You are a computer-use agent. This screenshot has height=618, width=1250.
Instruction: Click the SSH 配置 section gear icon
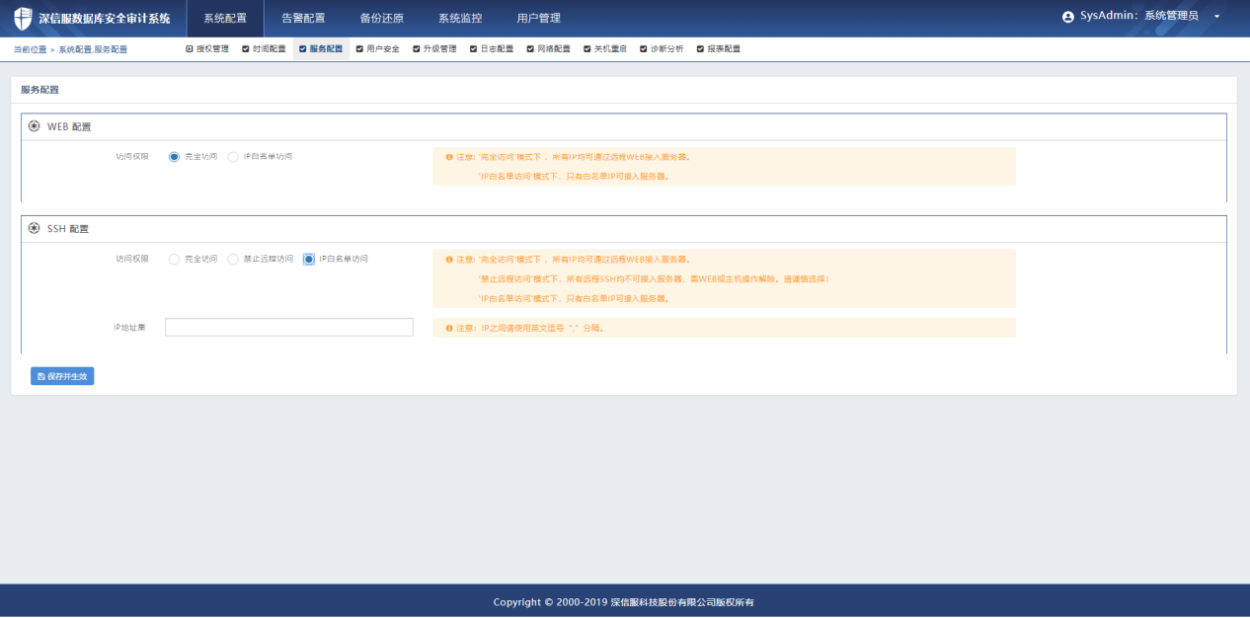(35, 228)
